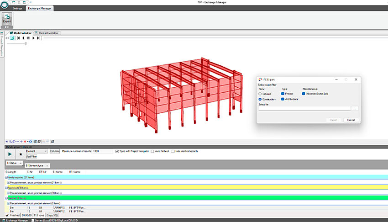Uncheck the Precast type checkbox
Image resolution: width=388 pixels, height=222 pixels.
[283, 94]
